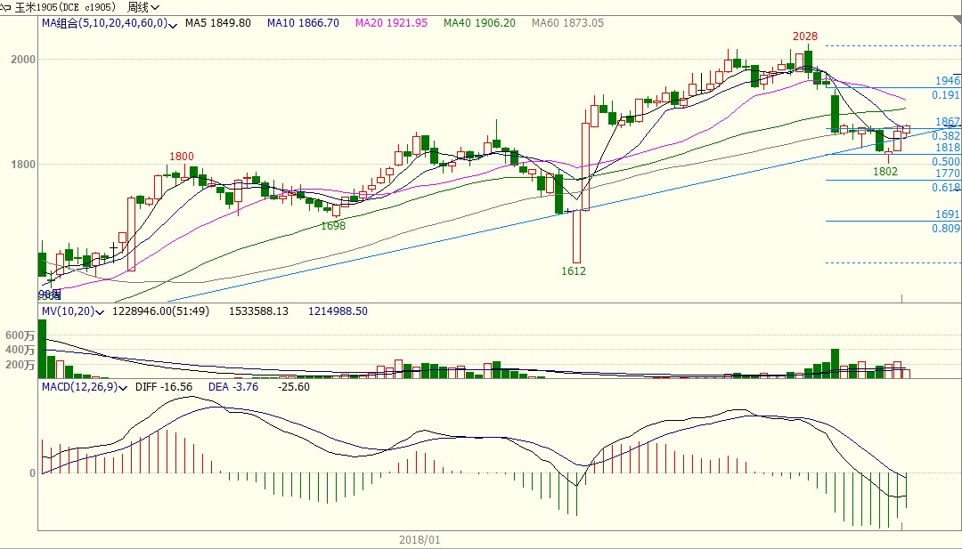Click the DIFF -16.56 MACD readout
Viewport: 962px width, 549px height.
(x=164, y=388)
